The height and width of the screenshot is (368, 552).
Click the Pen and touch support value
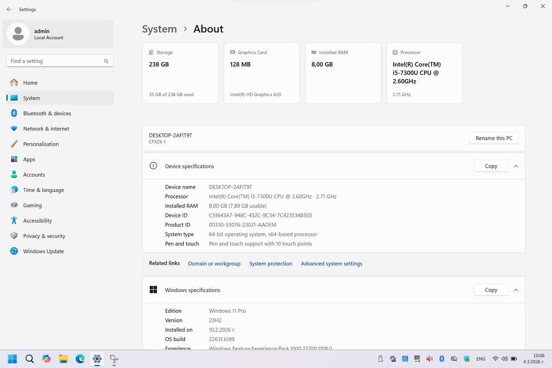tap(260, 244)
